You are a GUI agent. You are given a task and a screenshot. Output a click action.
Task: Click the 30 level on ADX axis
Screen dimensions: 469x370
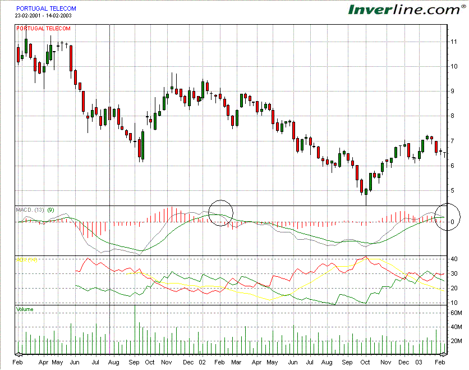(454, 273)
